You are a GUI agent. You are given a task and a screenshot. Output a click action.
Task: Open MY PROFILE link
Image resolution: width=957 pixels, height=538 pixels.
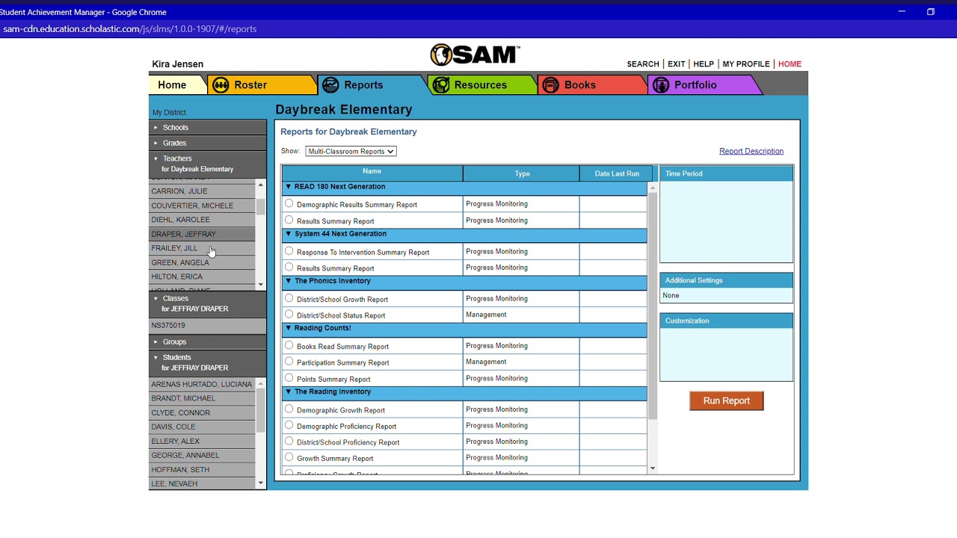(x=746, y=64)
